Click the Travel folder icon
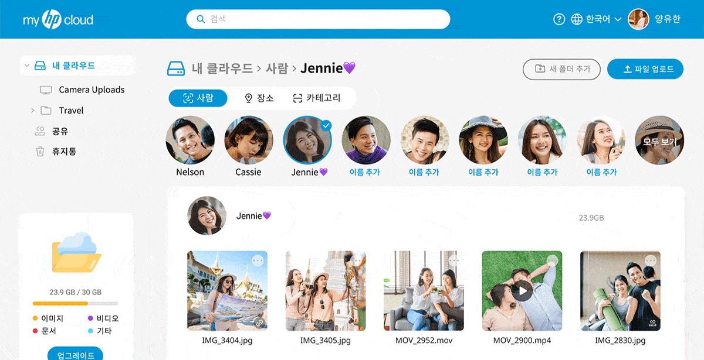This screenshot has width=704, height=360. click(x=46, y=111)
